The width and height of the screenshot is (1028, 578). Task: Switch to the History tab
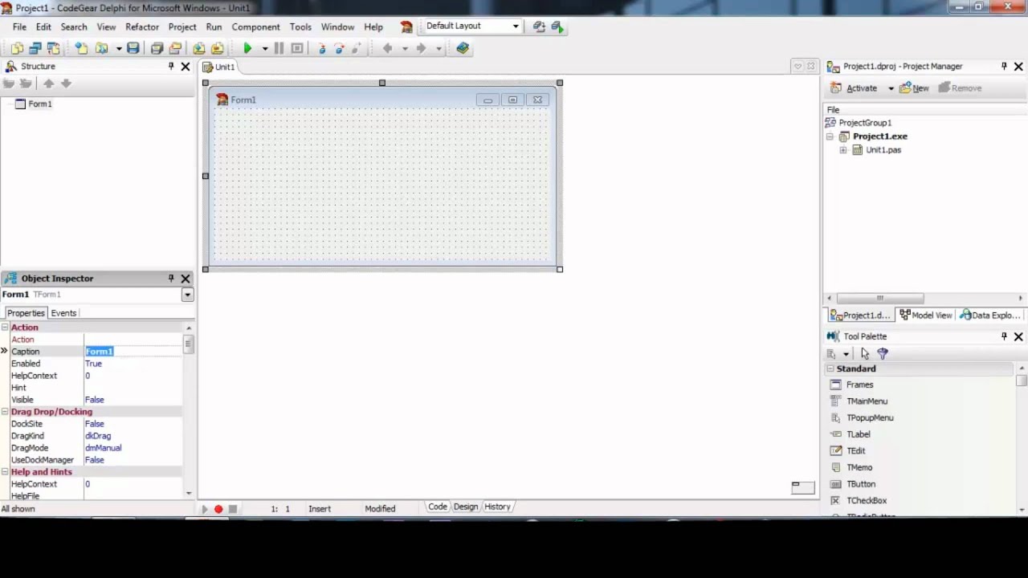tap(497, 507)
